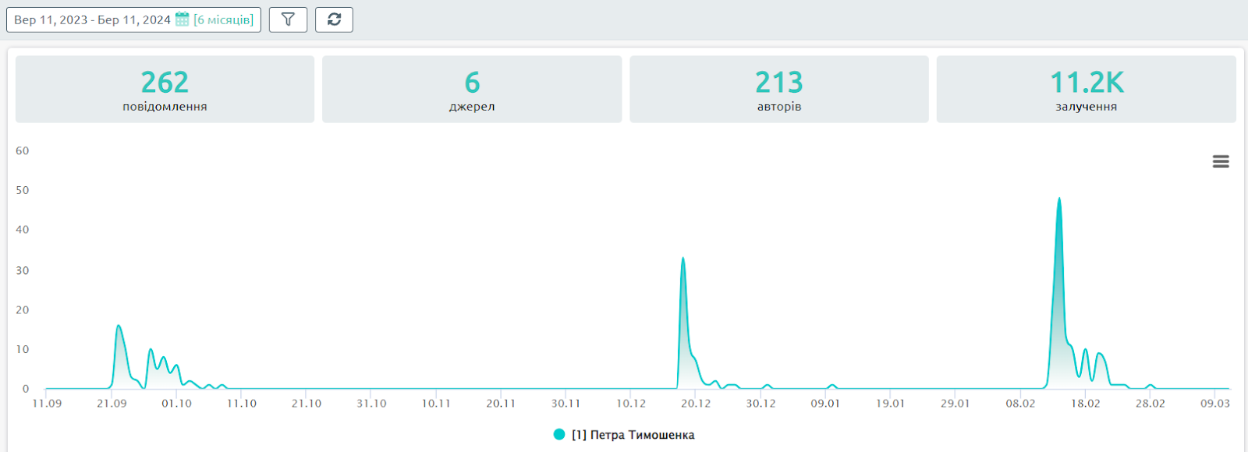The image size is (1248, 452).
Task: Click the 09.03 x-axis label
Action: tap(1215, 404)
